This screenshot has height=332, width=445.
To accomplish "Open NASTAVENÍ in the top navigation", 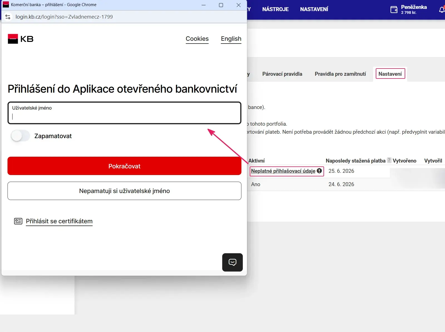I will (314, 9).
